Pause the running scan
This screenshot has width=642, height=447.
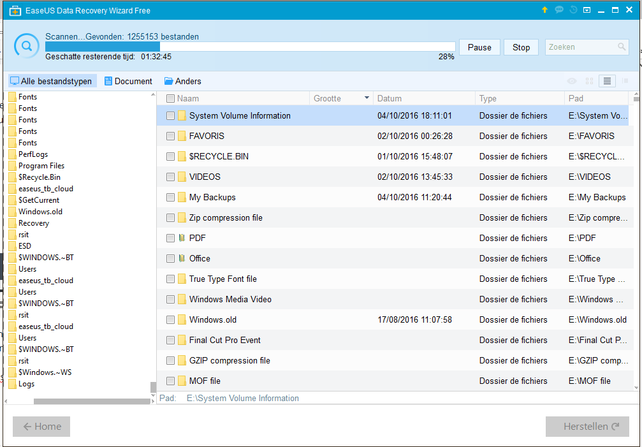click(479, 47)
